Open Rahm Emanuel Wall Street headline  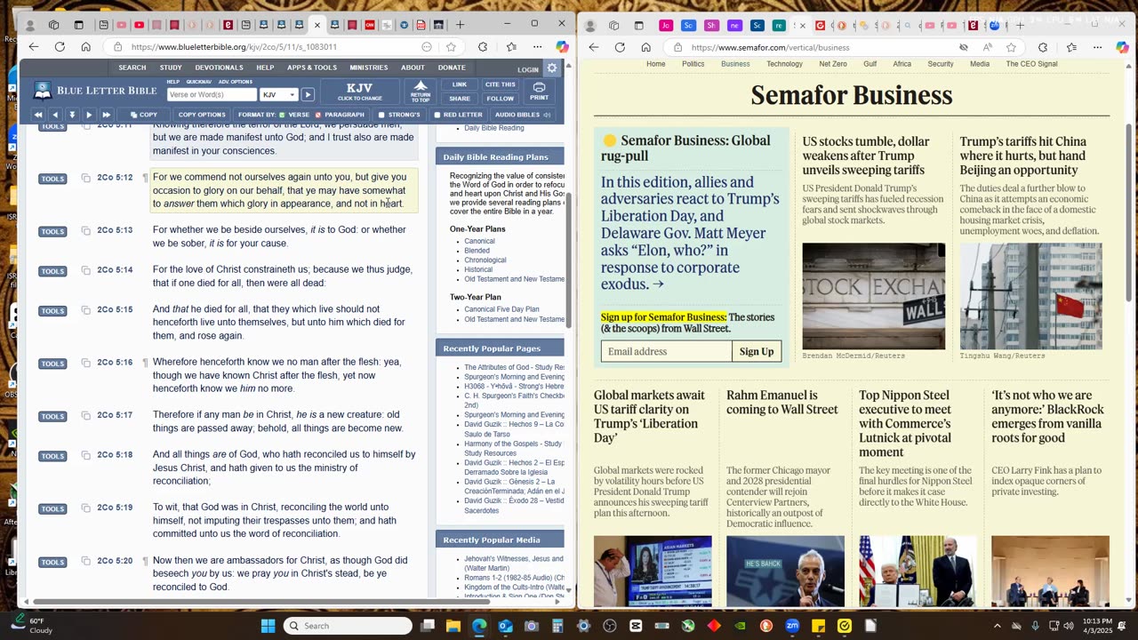(x=782, y=402)
